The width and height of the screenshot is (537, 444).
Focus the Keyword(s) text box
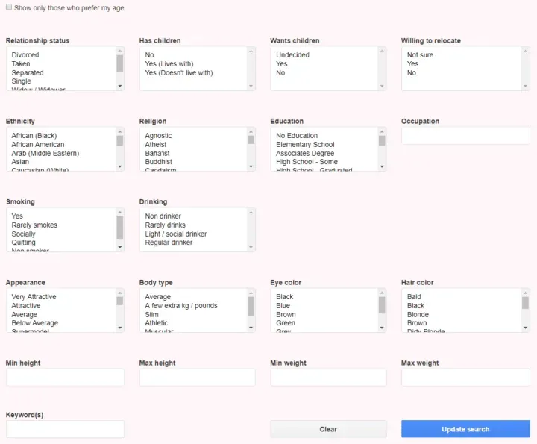(x=65, y=429)
